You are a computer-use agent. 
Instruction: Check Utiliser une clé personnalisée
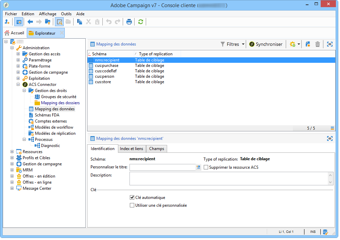pos(132,205)
